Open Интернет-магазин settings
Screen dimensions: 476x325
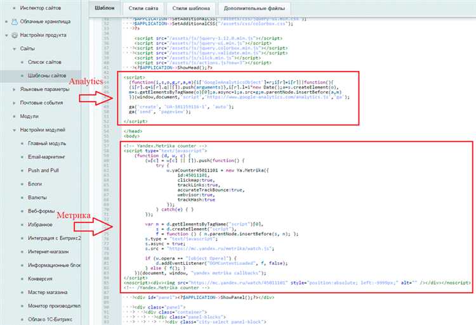coord(48,252)
